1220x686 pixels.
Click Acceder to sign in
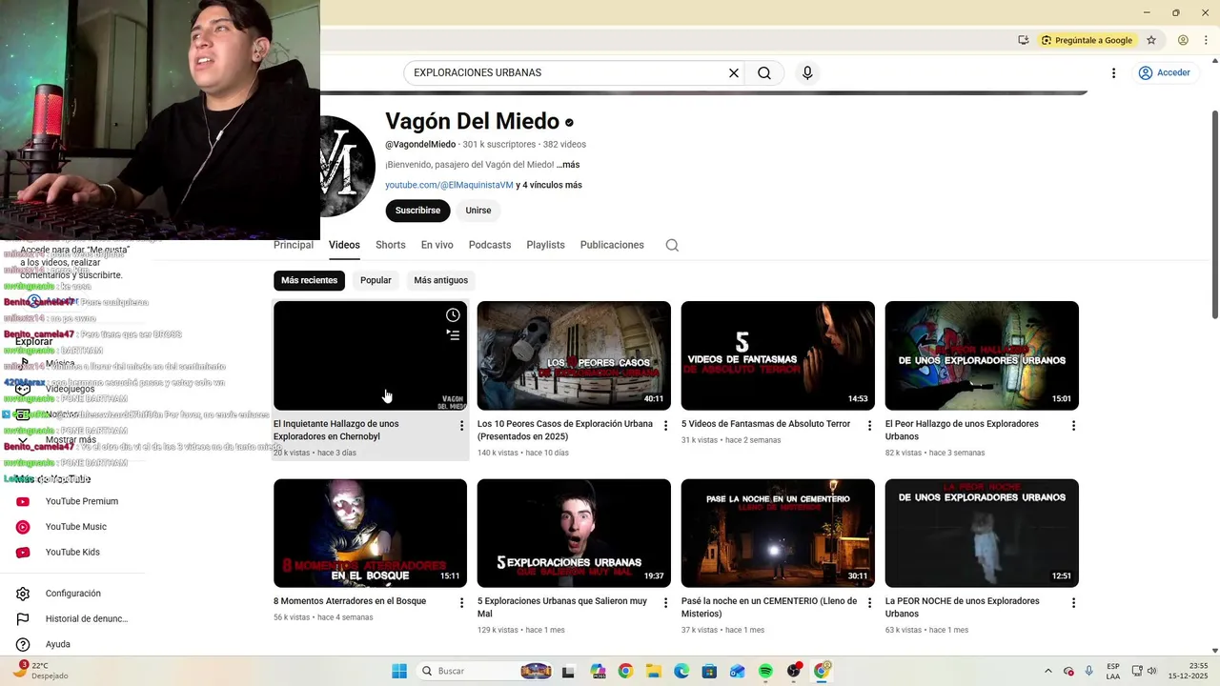pyautogui.click(x=1165, y=73)
